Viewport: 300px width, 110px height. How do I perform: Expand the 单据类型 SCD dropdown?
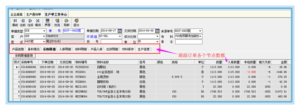pyautogui.click(x=44, y=31)
